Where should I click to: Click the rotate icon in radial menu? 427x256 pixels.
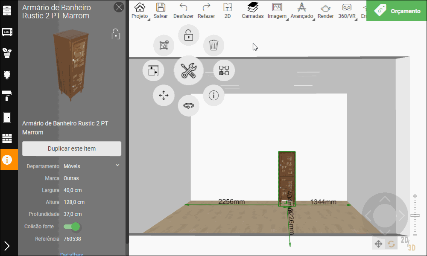[x=188, y=105]
